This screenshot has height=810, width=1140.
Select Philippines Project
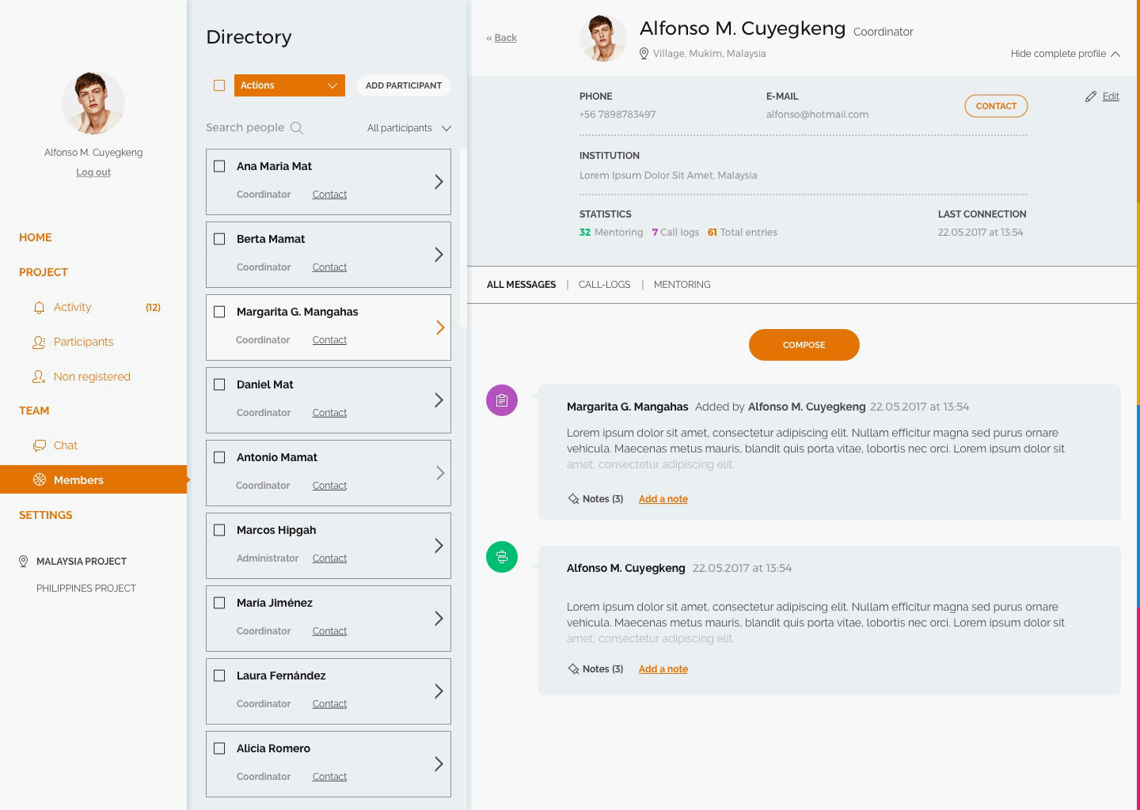tap(86, 589)
